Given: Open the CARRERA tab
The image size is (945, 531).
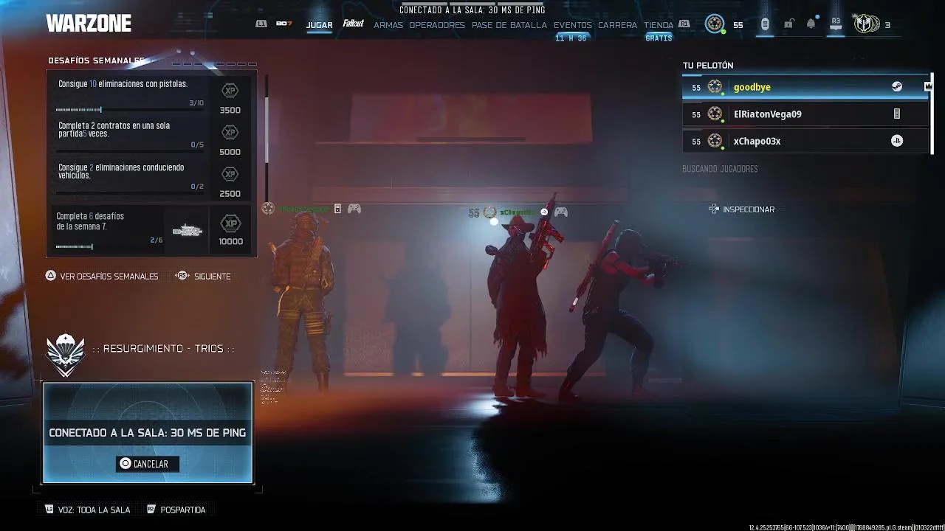Looking at the screenshot, I should click(x=617, y=25).
